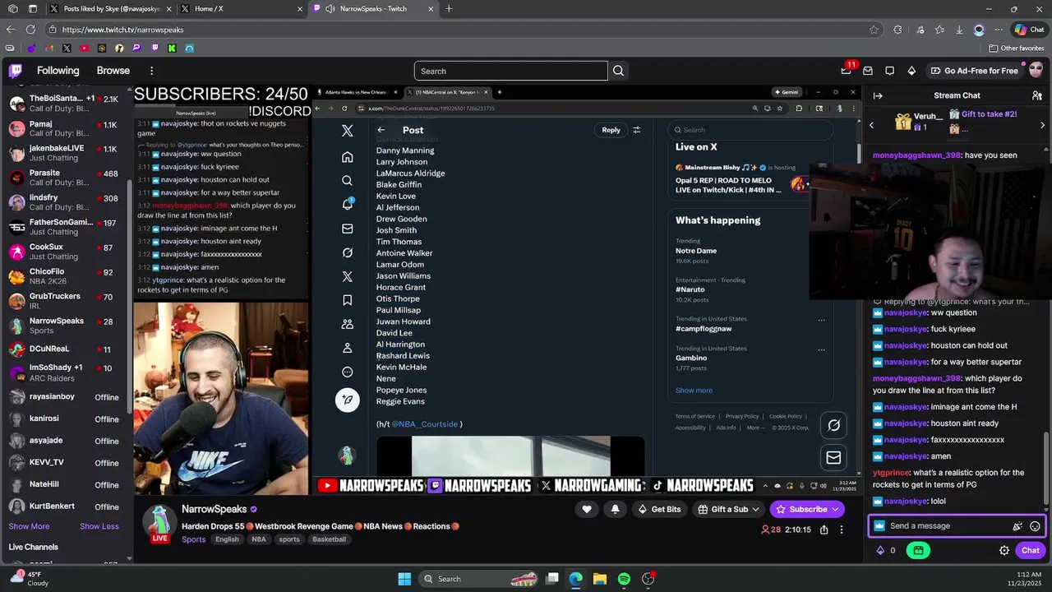This screenshot has width=1052, height=592.
Task: Click the heart follow button under stream
Action: [587, 509]
